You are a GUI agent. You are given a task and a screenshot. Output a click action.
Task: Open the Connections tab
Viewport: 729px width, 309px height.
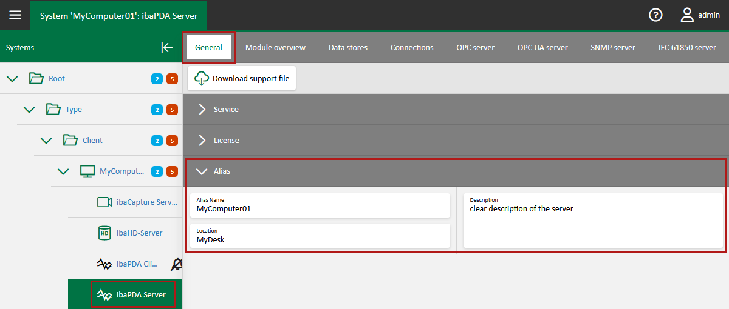click(x=412, y=47)
